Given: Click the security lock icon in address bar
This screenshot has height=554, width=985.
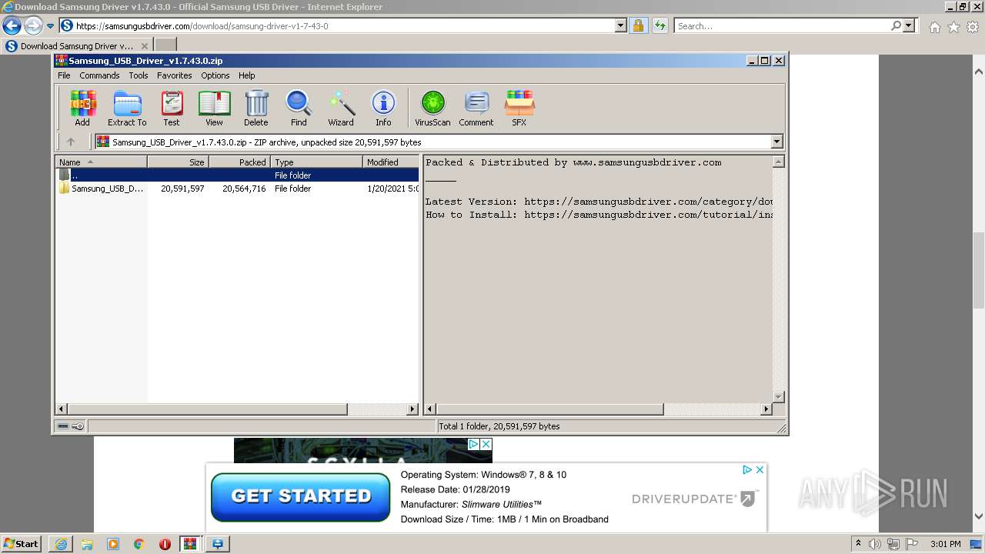Looking at the screenshot, I should (x=638, y=26).
